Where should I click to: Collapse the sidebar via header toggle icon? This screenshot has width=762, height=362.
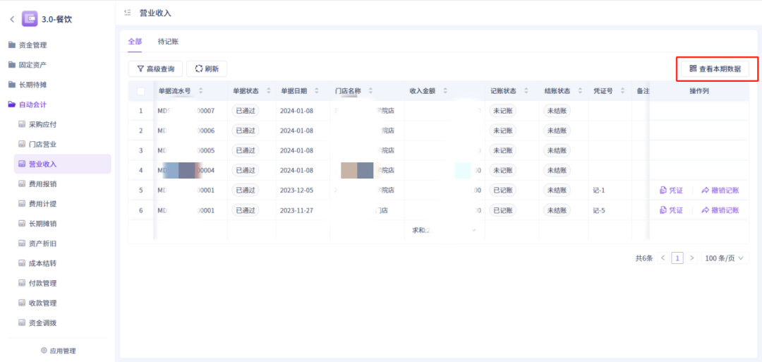[127, 13]
